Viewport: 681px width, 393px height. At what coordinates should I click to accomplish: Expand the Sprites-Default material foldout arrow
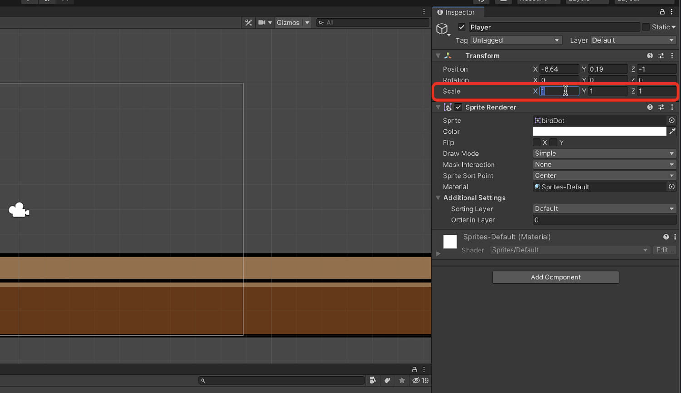point(438,253)
